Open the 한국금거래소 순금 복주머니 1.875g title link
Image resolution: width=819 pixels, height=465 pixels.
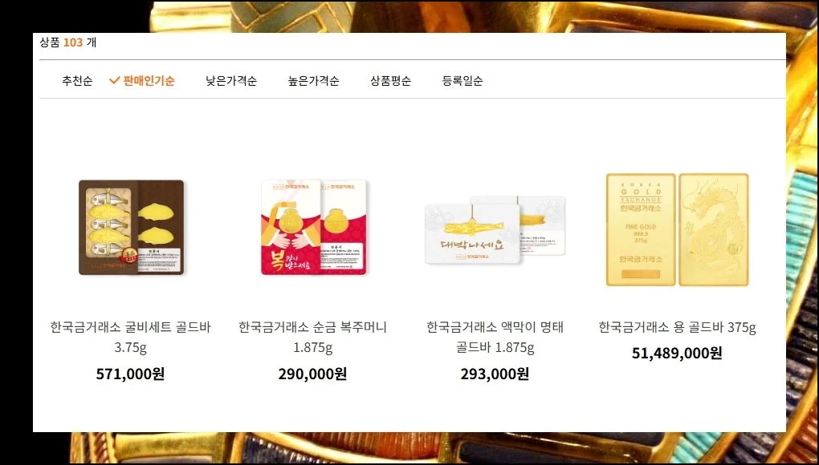[x=312, y=337]
